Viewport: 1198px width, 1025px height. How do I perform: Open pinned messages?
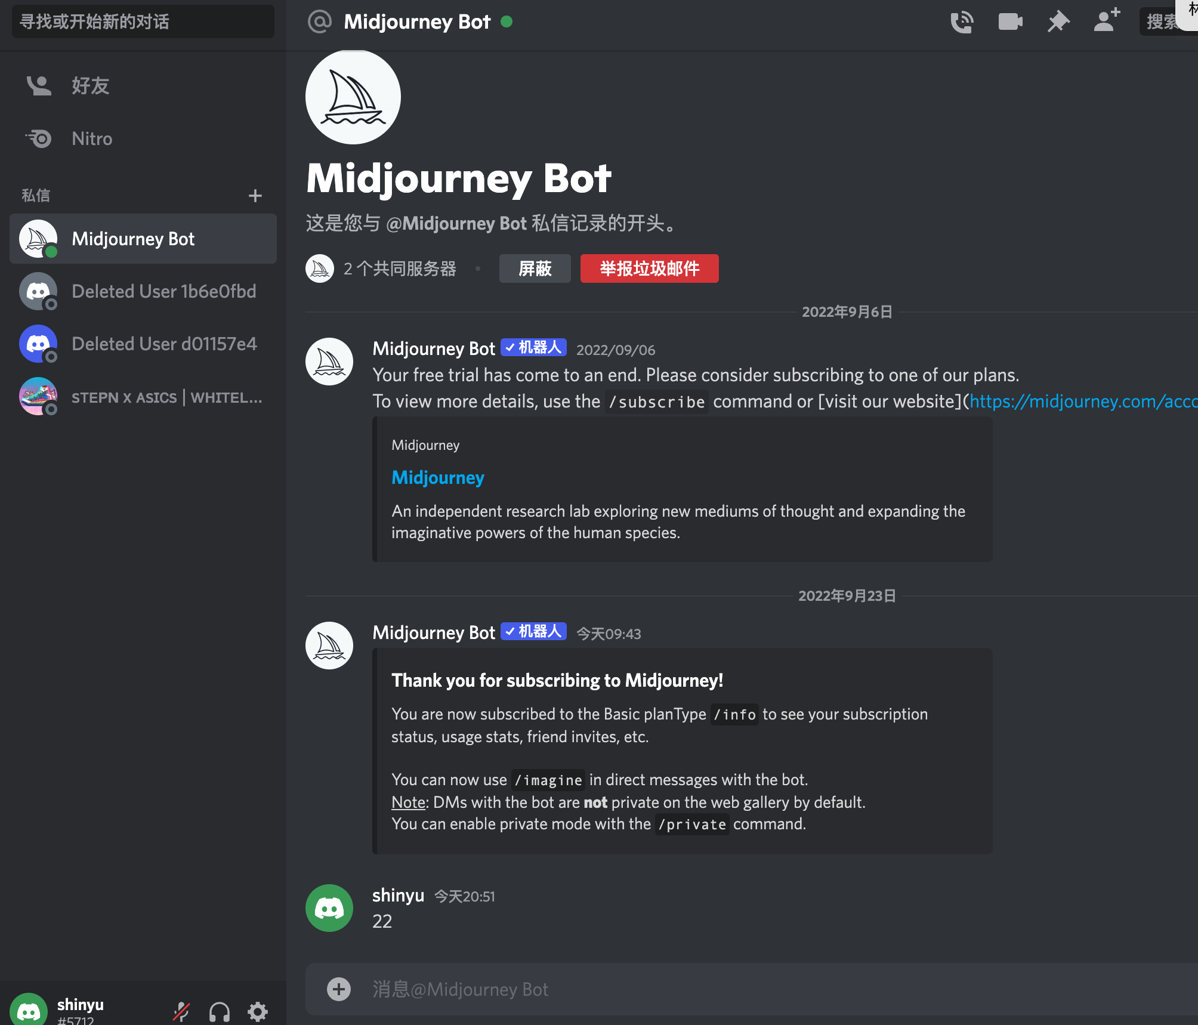click(1058, 22)
